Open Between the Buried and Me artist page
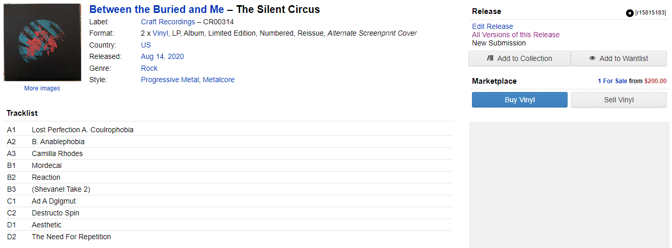 click(157, 9)
